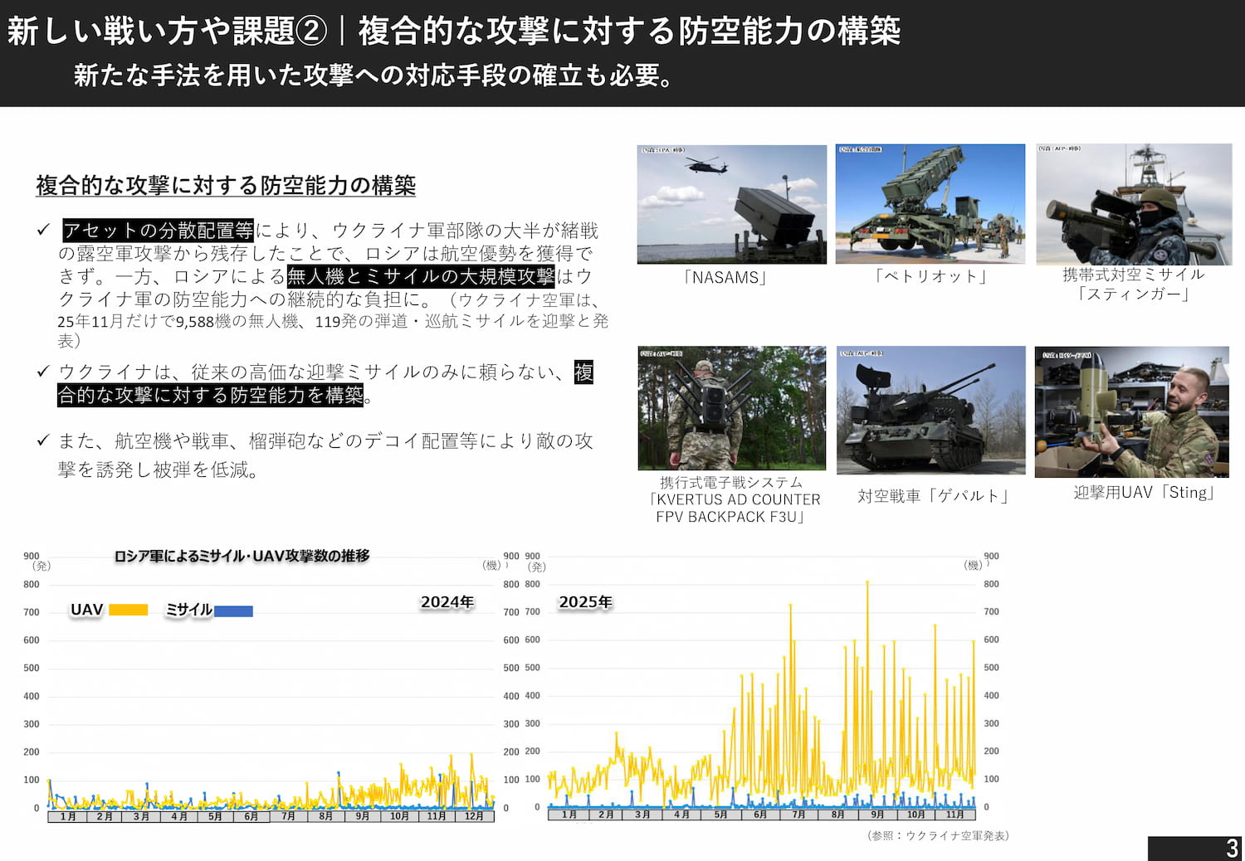Click the checkmark beside アセットの分散配置等

click(43, 230)
